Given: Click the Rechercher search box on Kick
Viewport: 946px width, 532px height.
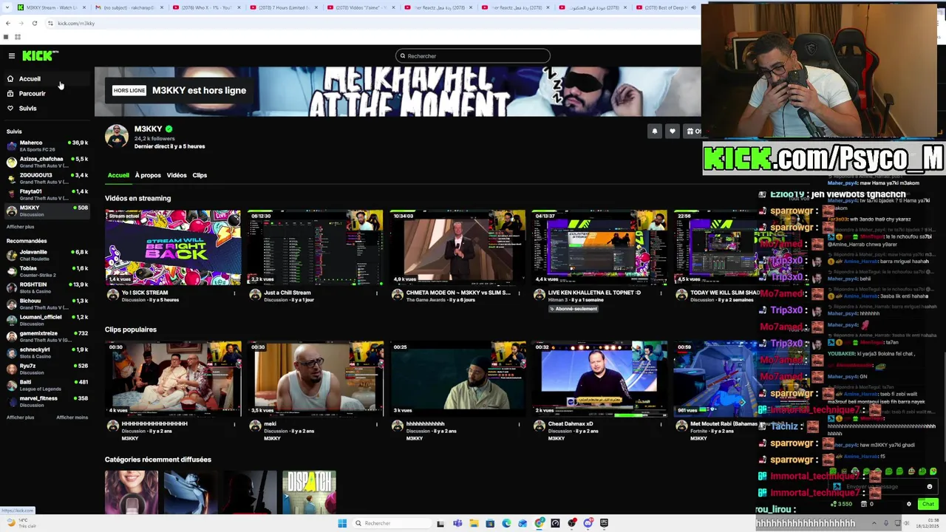Looking at the screenshot, I should pyautogui.click(x=473, y=55).
